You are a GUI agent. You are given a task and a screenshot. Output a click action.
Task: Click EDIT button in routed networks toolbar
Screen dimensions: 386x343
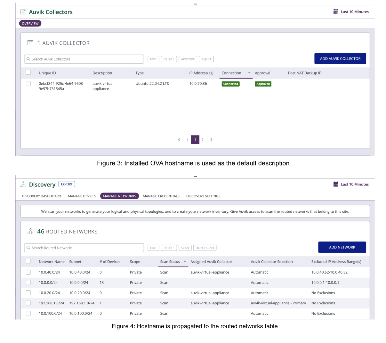154,248
